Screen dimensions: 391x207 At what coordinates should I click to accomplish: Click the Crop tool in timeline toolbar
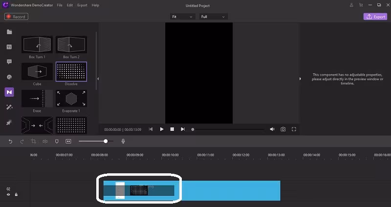pos(33,142)
